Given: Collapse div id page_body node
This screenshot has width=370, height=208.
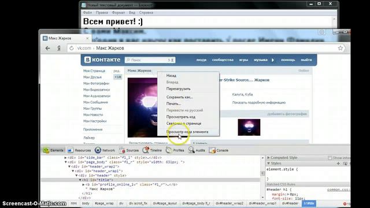Looking at the screenshot, I should coord(65,162).
